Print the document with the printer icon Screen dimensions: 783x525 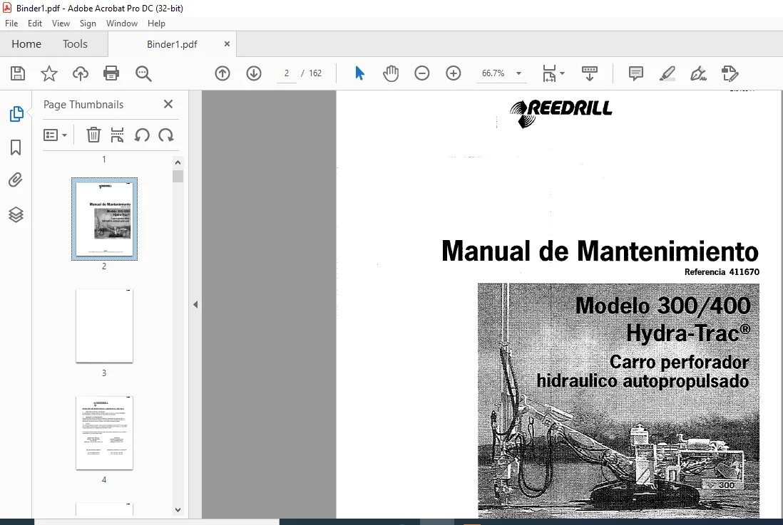[x=111, y=73]
